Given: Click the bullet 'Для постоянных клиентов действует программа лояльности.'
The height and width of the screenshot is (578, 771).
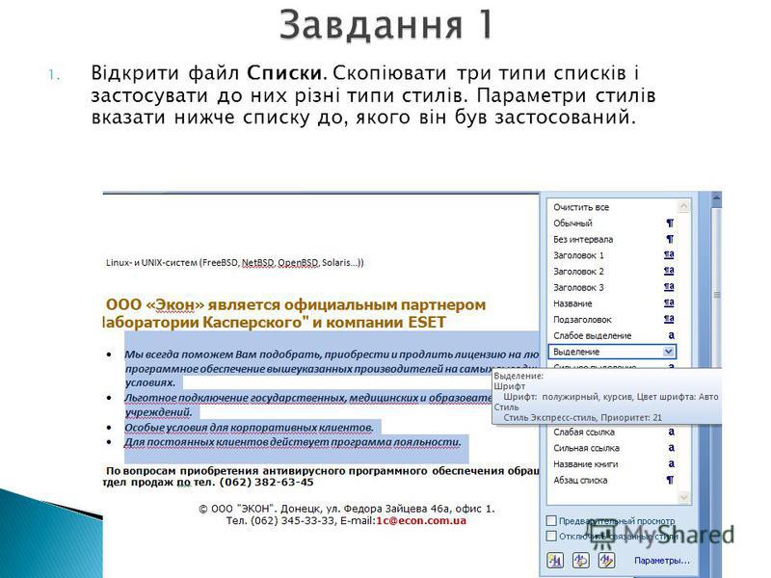Looking at the screenshot, I should coord(293,442).
